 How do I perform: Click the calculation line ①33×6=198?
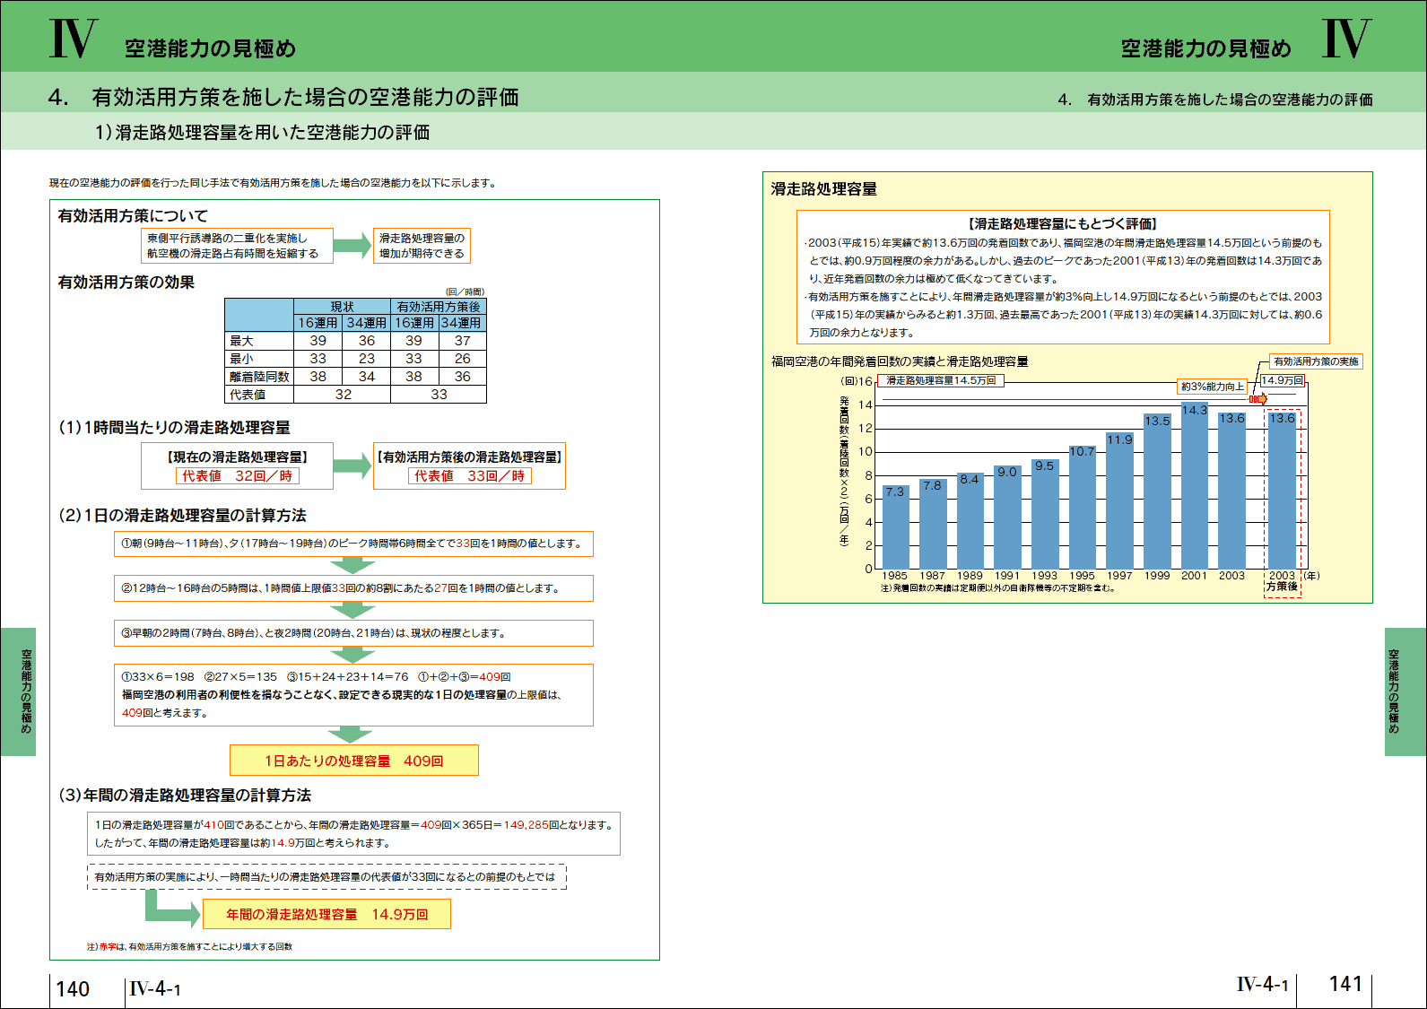pyautogui.click(x=316, y=677)
